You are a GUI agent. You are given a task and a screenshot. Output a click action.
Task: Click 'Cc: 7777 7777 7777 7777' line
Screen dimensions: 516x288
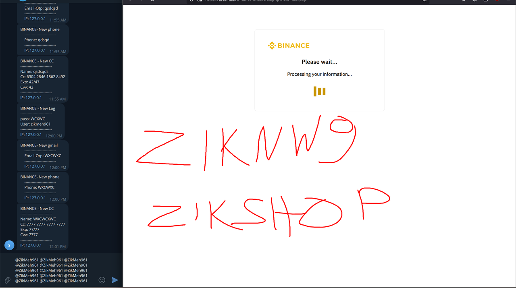pyautogui.click(x=43, y=224)
